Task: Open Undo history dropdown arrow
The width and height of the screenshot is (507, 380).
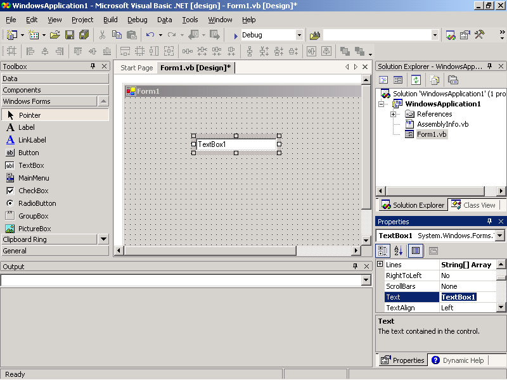Action: pos(160,35)
